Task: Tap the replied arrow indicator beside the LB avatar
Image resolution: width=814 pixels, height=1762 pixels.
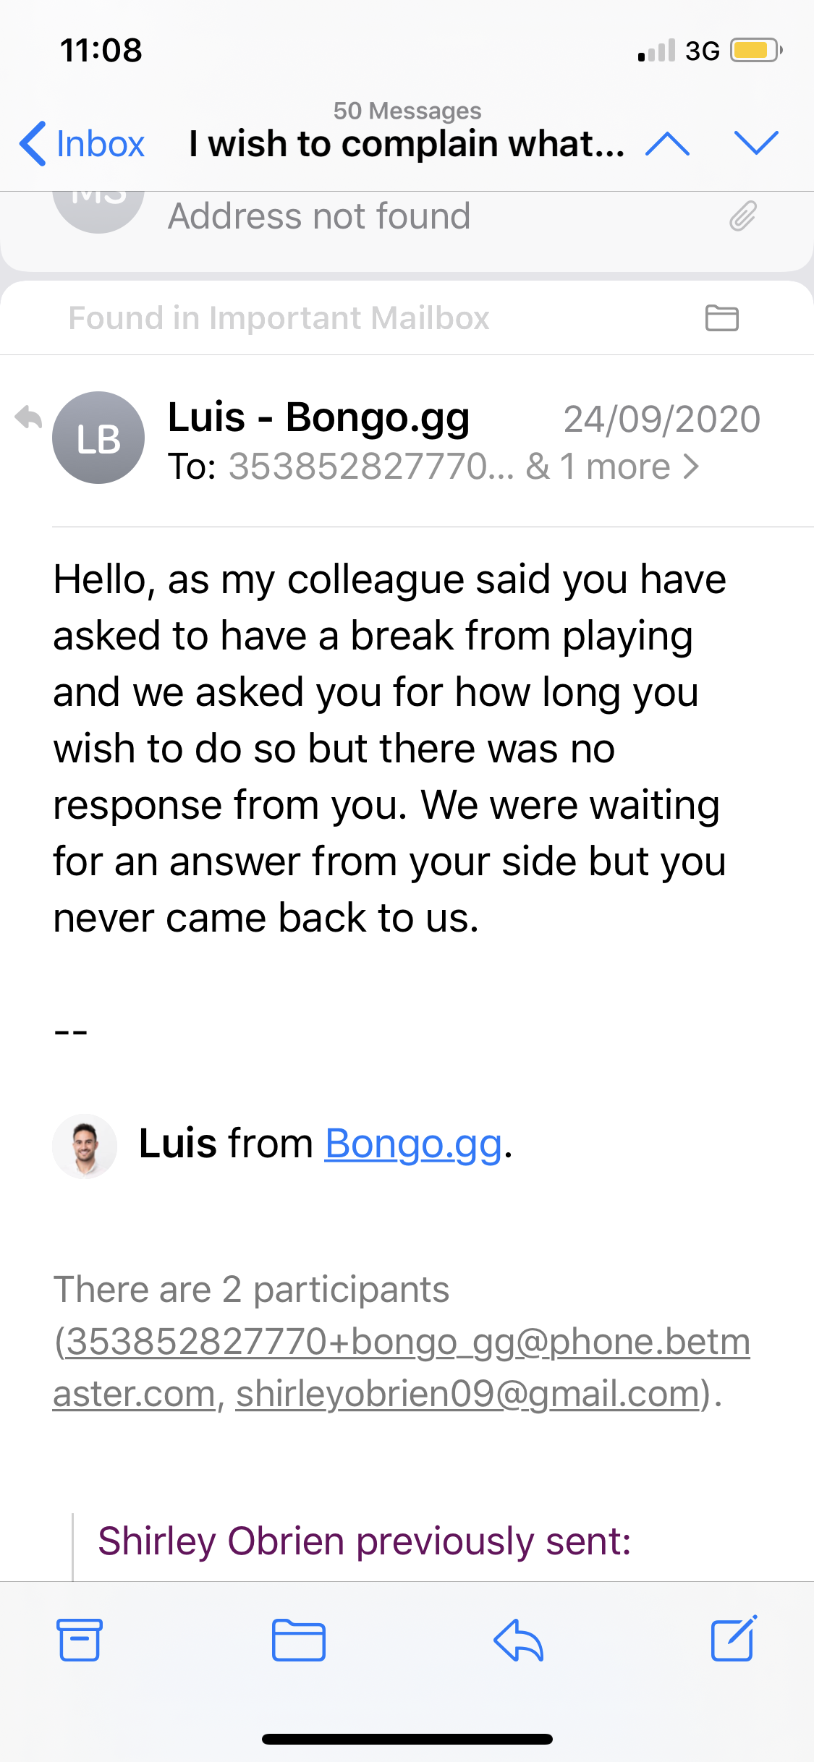Action: click(29, 417)
